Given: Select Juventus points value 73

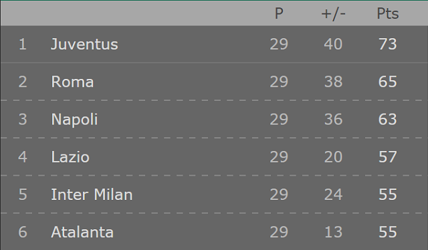Looking at the screenshot, I should coord(388,44).
